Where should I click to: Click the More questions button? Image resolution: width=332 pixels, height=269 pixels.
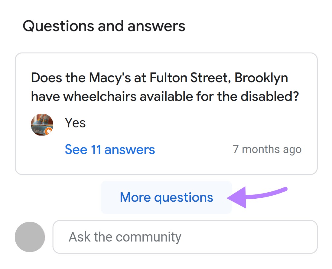pos(166,197)
